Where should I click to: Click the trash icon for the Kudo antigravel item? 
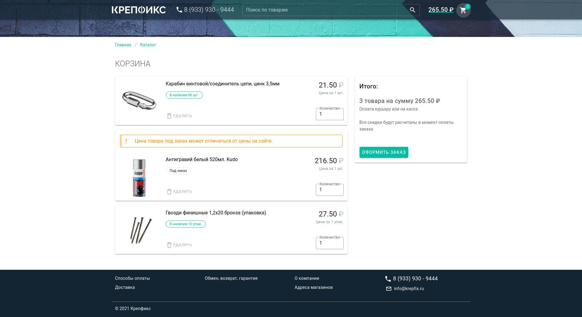[169, 192]
